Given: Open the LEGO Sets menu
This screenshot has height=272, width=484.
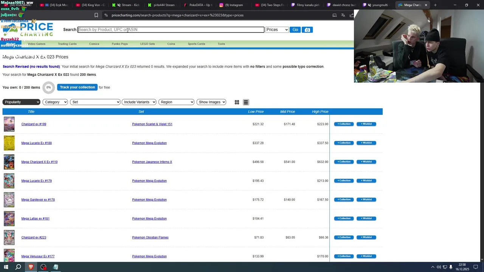Looking at the screenshot, I should 147,44.
